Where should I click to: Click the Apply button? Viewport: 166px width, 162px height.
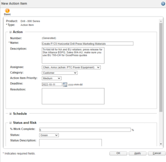(x=137, y=153)
